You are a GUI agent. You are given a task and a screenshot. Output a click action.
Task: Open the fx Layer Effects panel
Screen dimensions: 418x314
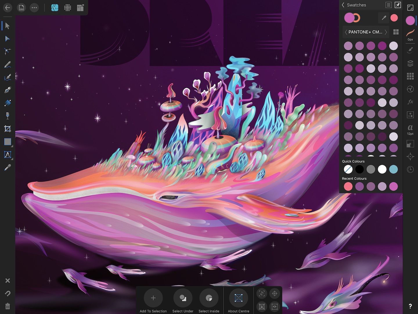[410, 102]
